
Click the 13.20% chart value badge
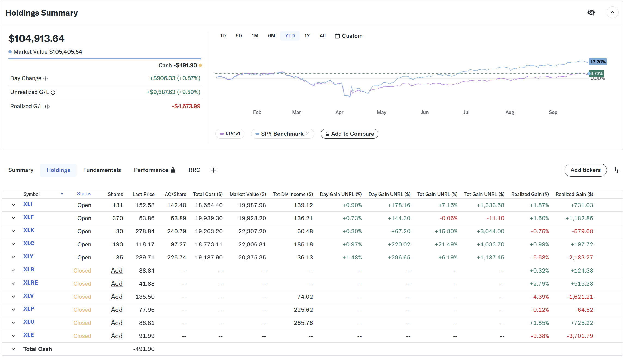[598, 62]
